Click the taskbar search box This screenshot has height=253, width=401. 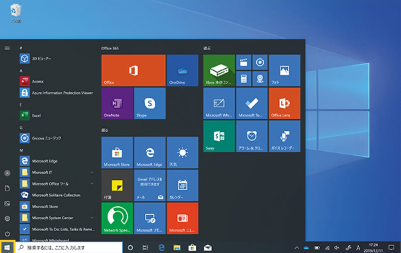69,247
